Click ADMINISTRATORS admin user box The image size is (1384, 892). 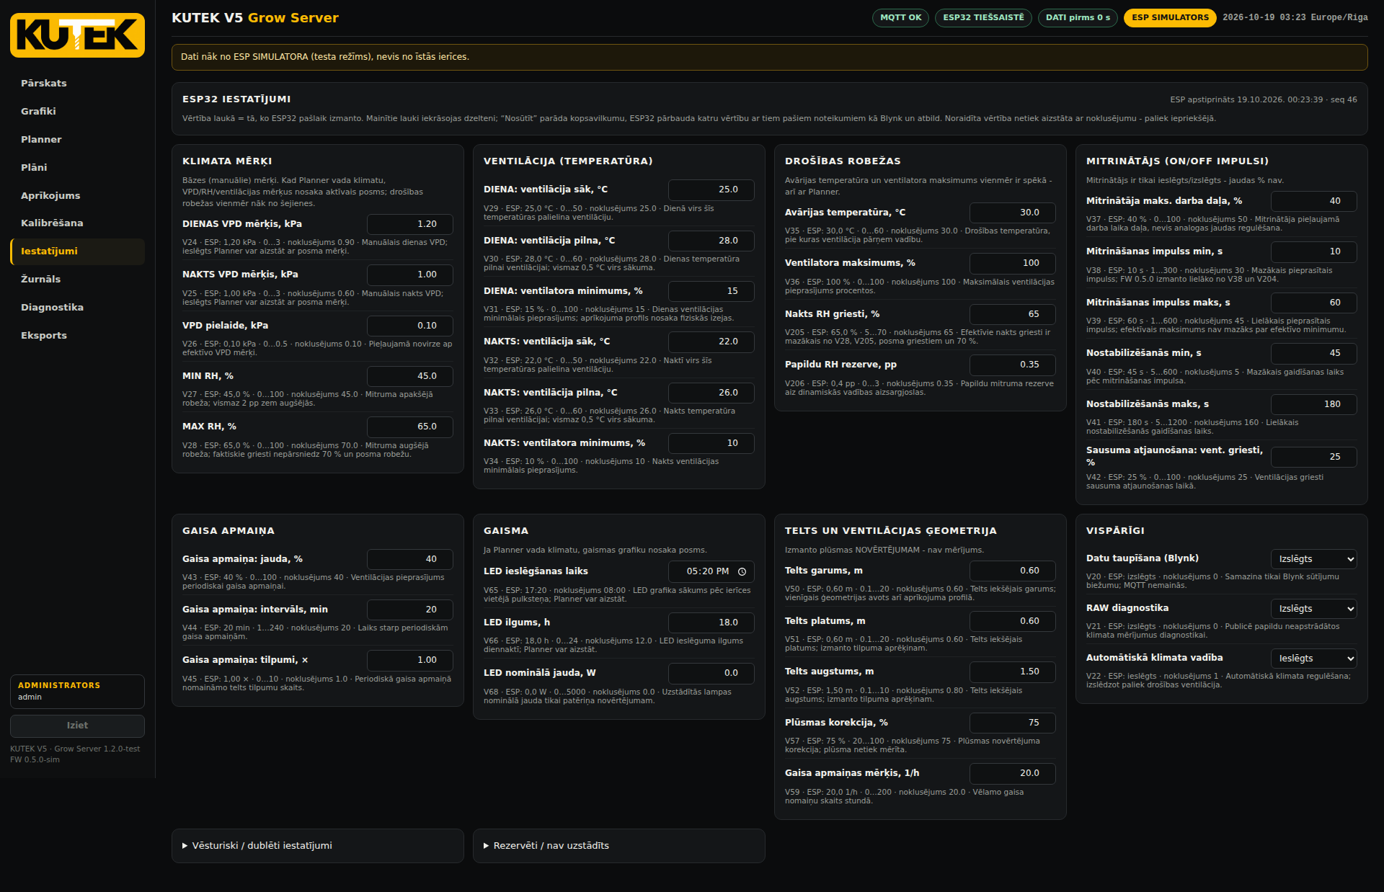pos(77,692)
